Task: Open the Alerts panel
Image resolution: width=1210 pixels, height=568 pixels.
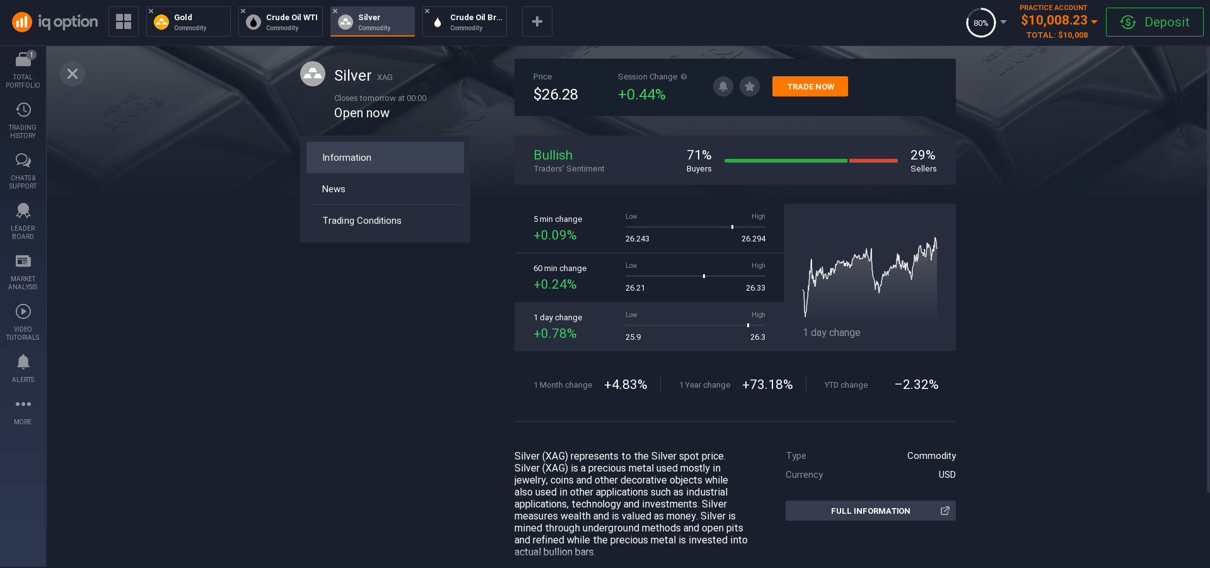Action: 23,368
